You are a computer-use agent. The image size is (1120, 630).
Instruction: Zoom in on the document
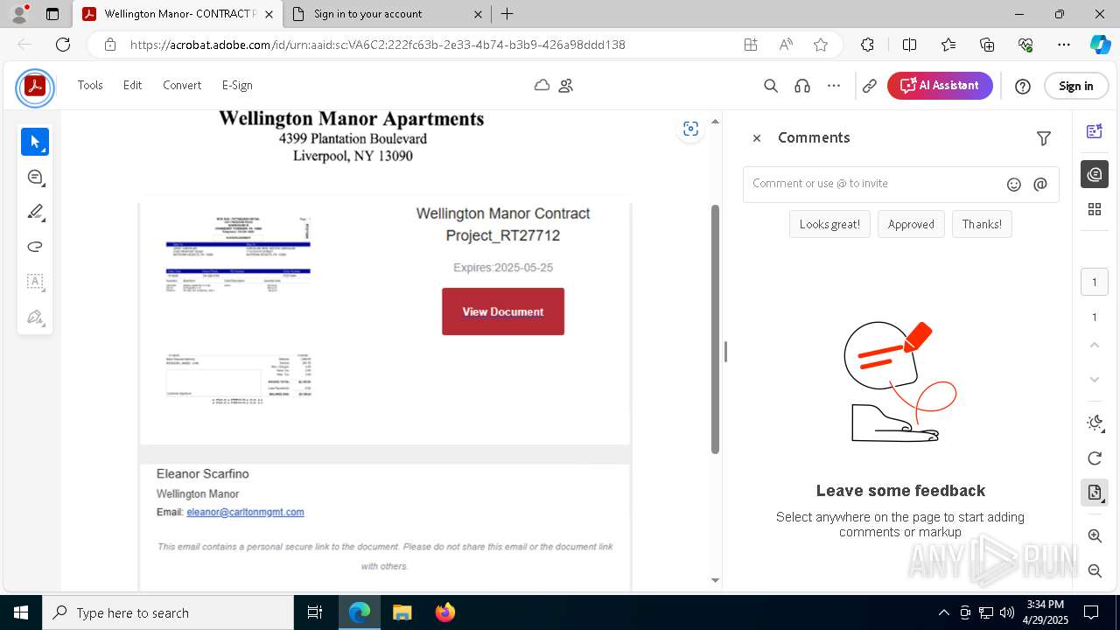(x=1095, y=535)
